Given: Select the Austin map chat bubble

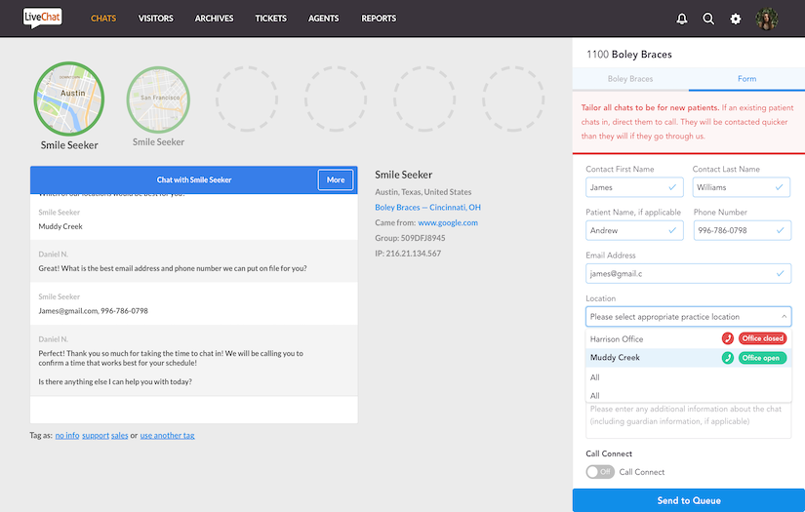Looking at the screenshot, I should [x=69, y=98].
